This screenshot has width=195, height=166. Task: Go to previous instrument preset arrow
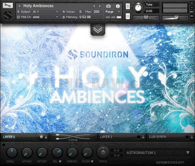pos(94,6)
